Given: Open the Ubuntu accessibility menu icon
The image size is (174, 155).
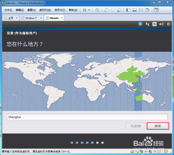Looking at the screenshot, I should (x=140, y=24).
